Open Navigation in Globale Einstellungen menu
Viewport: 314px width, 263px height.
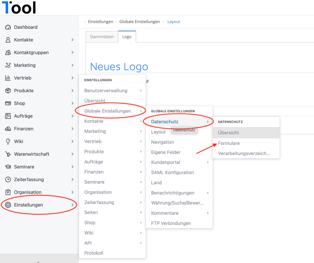163,142
